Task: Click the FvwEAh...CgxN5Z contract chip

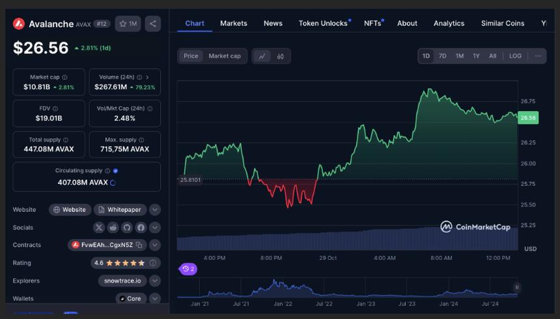Action: pos(107,245)
